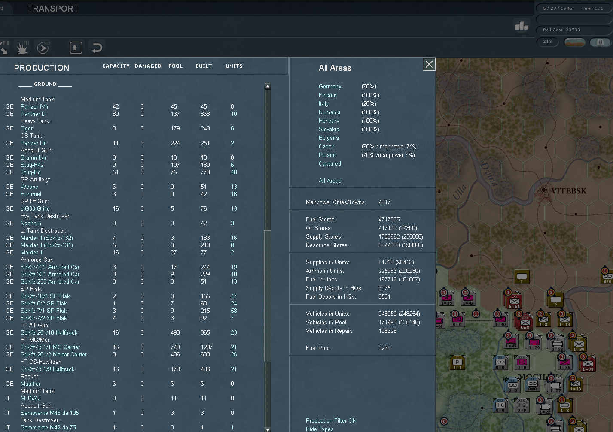Select the 1=42 unit counter on map
Screen dimensions: 613x432
pyautogui.click(x=468, y=297)
